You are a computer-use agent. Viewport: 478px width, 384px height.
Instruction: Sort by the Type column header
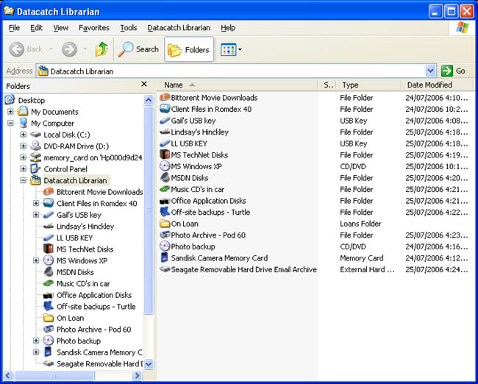369,85
